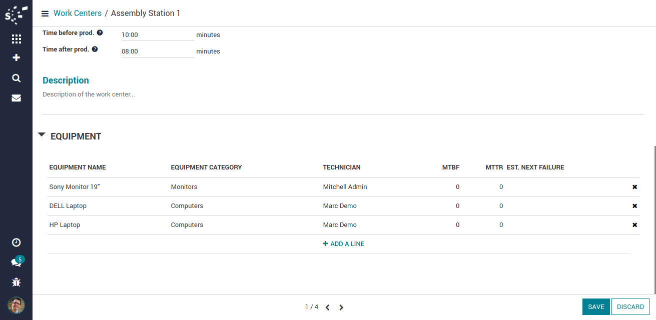Open search via the magnifier icon
Image resolution: width=656 pixels, height=320 pixels.
tap(16, 78)
